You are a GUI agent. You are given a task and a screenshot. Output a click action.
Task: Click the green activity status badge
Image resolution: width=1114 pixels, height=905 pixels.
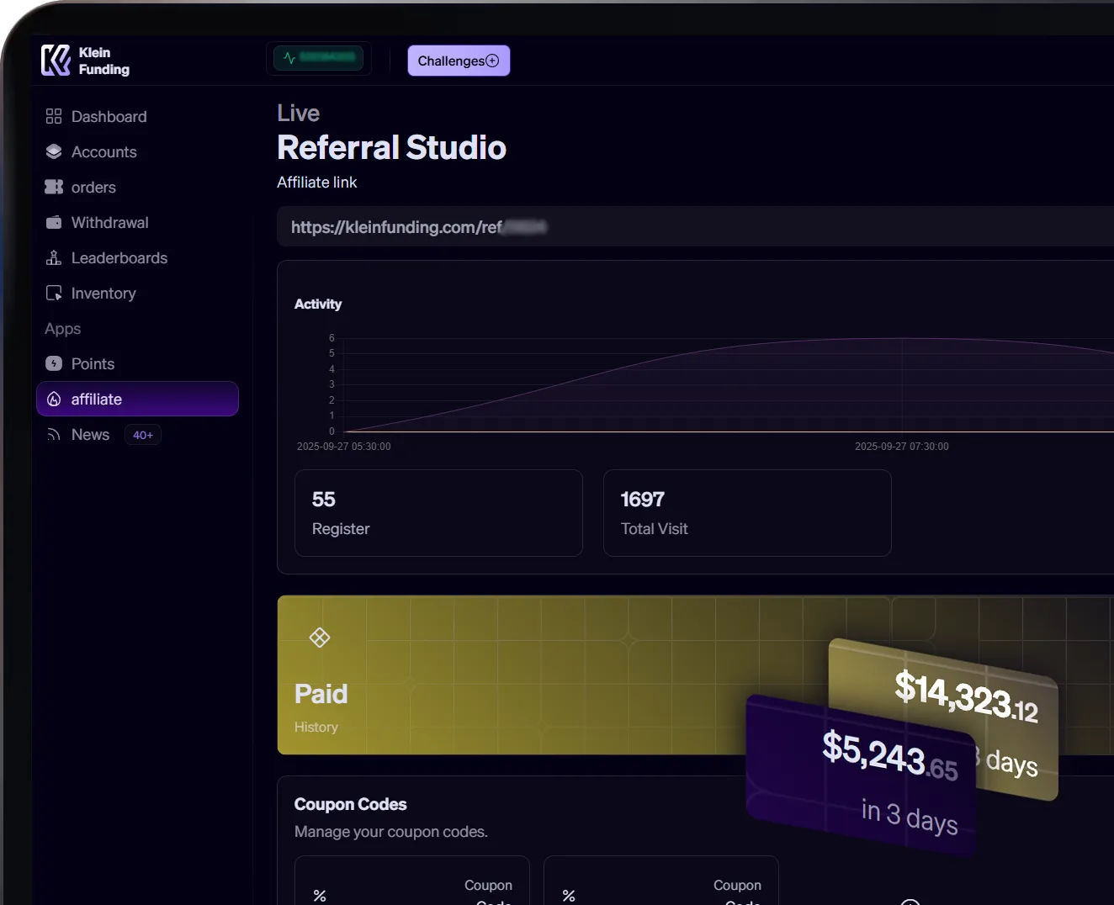point(319,58)
